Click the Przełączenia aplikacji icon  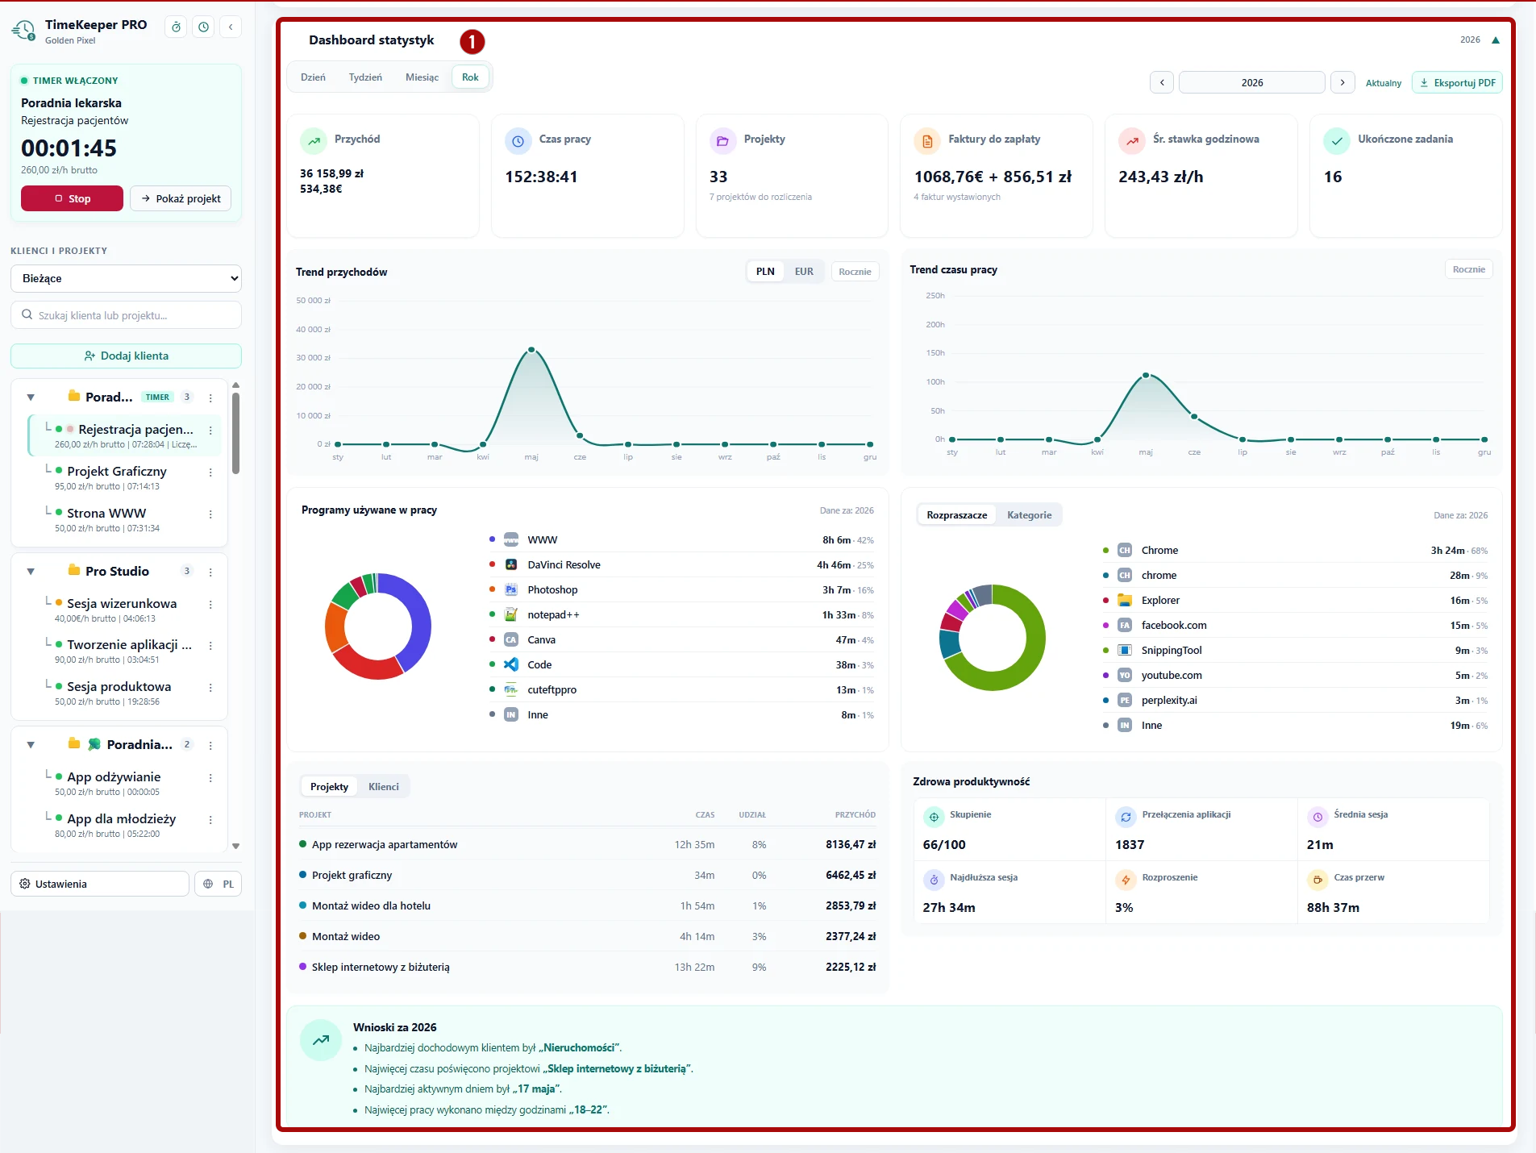pos(1126,818)
